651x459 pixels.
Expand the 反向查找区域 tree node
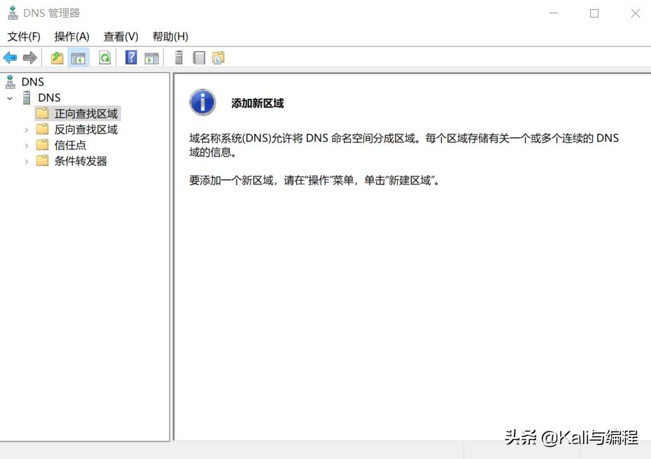point(26,129)
